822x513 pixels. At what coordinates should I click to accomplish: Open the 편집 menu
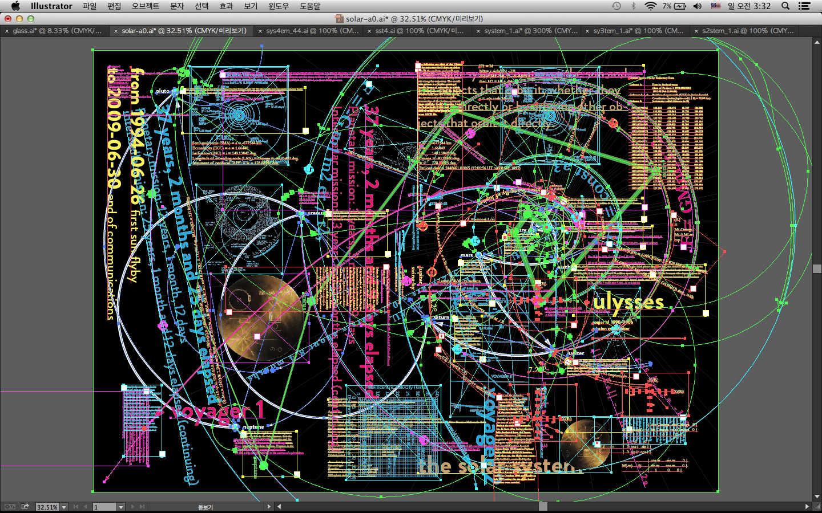click(114, 6)
